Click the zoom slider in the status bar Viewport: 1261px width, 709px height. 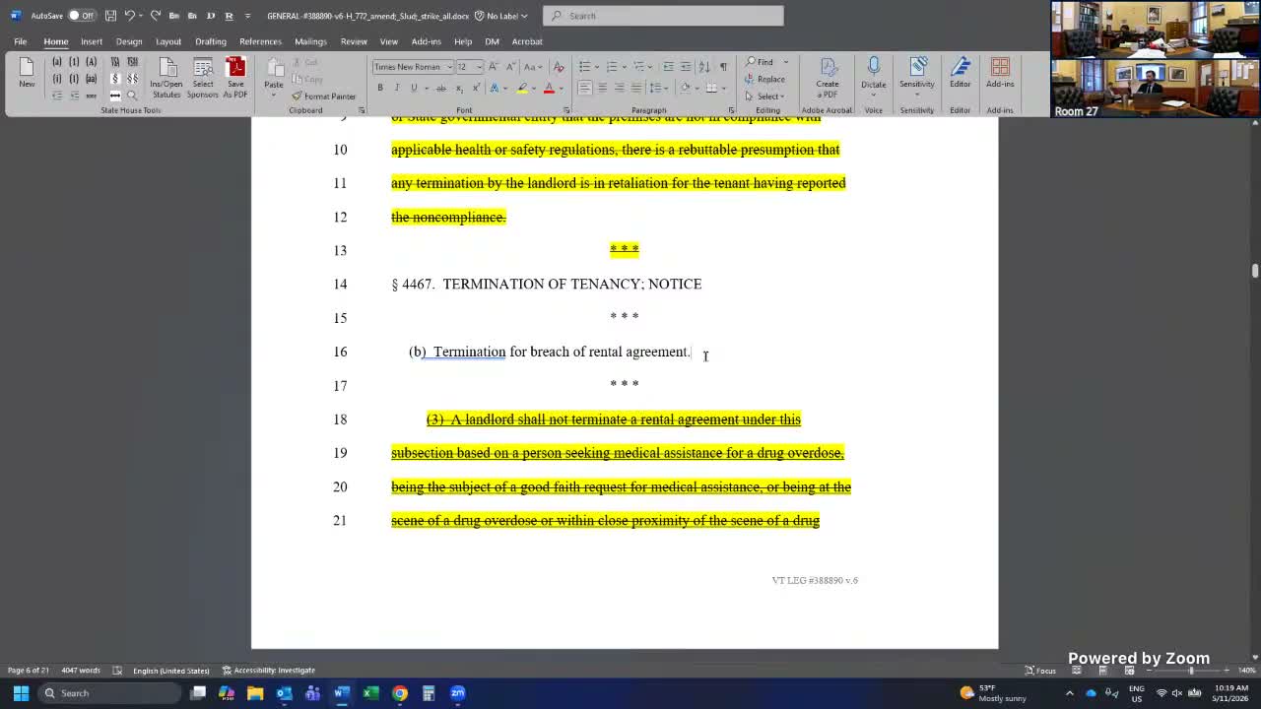click(1190, 671)
